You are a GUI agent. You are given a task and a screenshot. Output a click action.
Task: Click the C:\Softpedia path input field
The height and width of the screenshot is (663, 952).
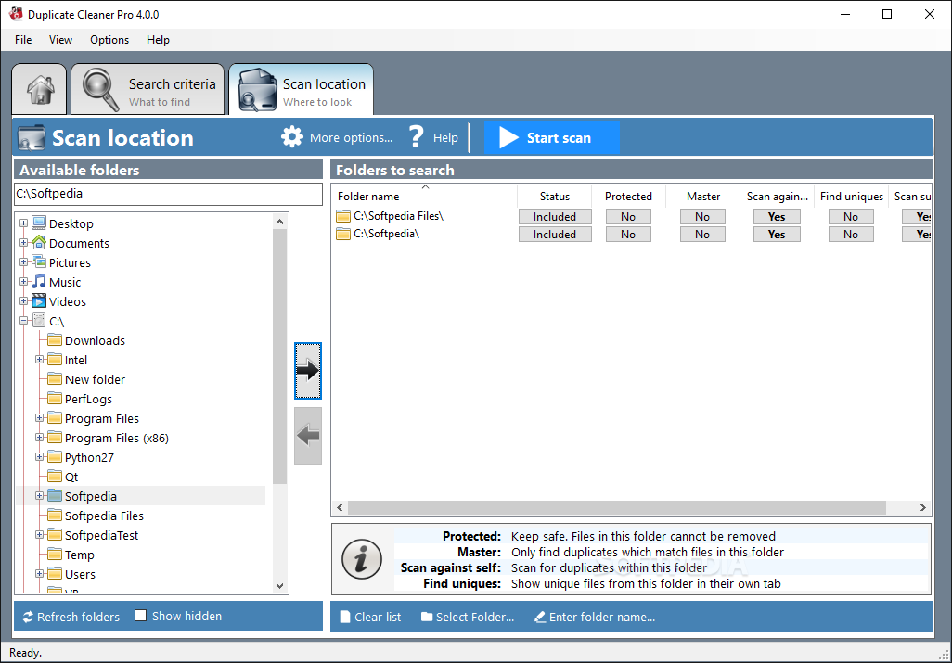tap(168, 194)
